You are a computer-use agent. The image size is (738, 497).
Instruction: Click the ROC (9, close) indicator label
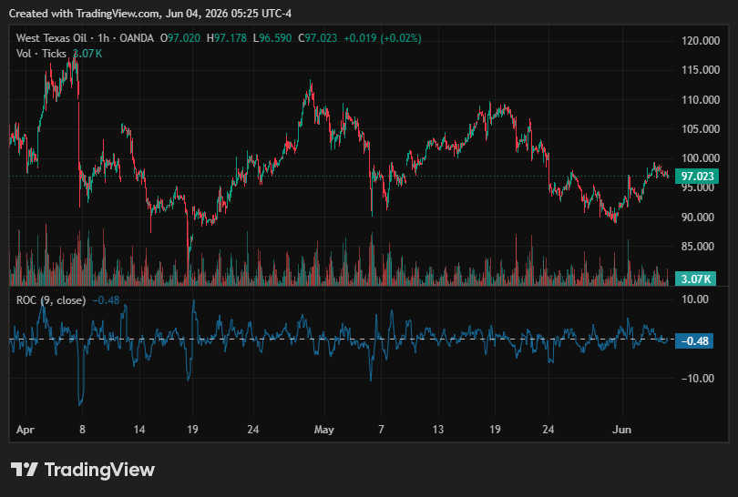[x=51, y=300]
